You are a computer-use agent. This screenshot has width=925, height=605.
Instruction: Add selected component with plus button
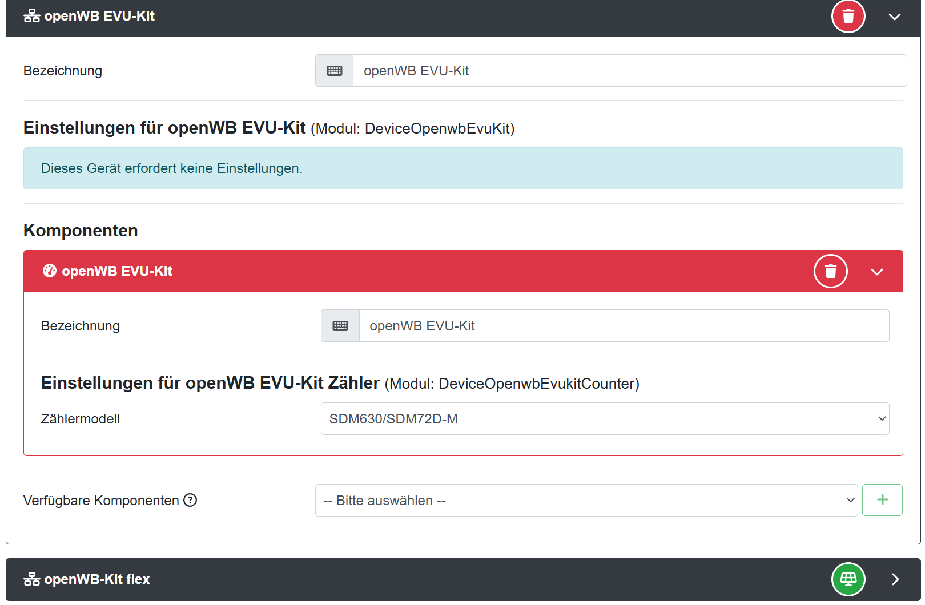pyautogui.click(x=882, y=500)
